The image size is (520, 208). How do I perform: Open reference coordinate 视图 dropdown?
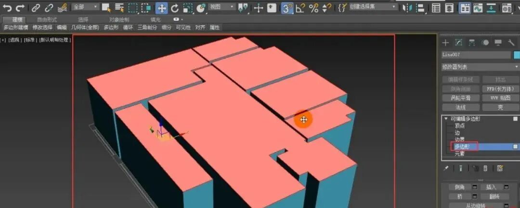(x=222, y=7)
